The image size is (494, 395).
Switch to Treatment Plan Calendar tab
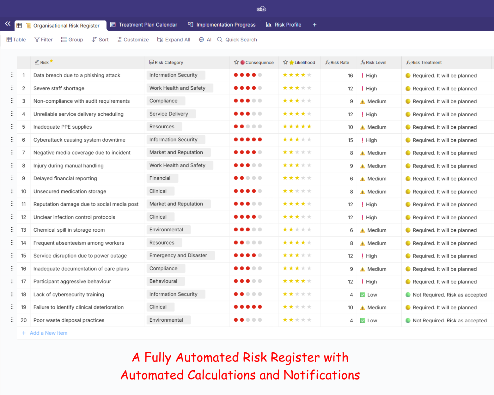(x=144, y=25)
